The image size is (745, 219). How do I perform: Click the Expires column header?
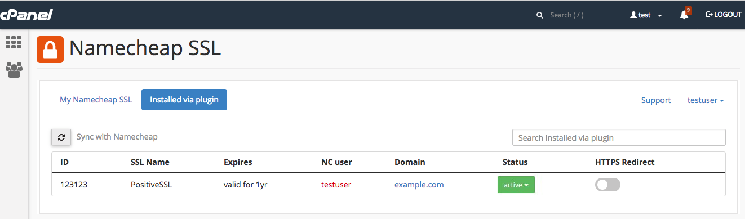238,162
